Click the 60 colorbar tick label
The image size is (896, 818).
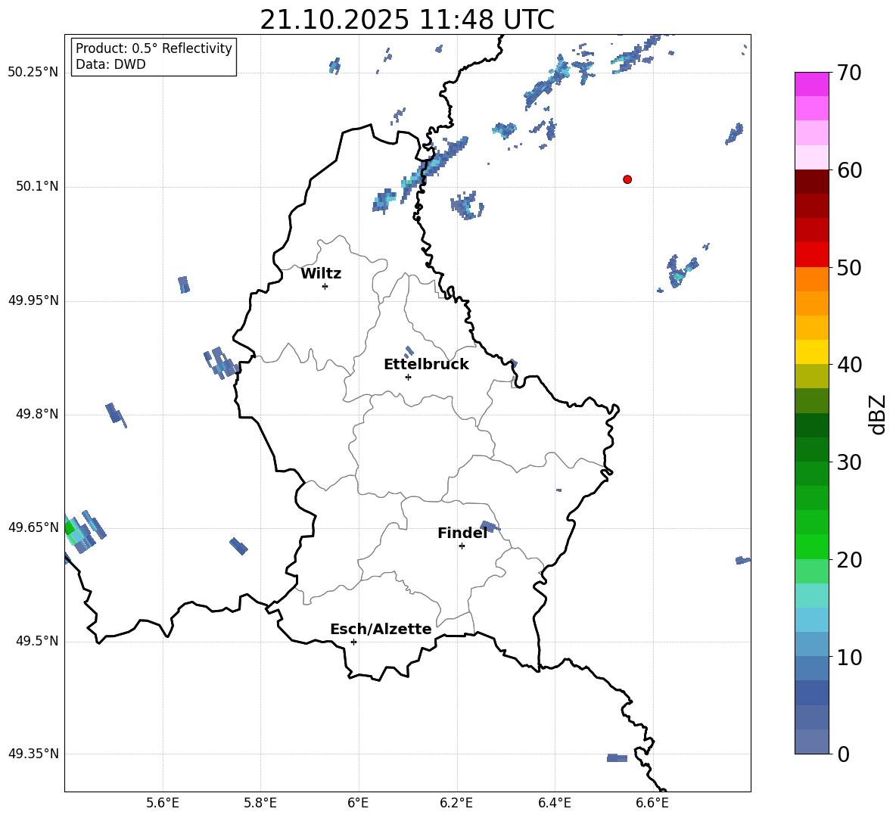(849, 170)
